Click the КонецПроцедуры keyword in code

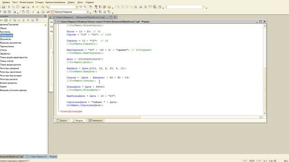(71, 111)
